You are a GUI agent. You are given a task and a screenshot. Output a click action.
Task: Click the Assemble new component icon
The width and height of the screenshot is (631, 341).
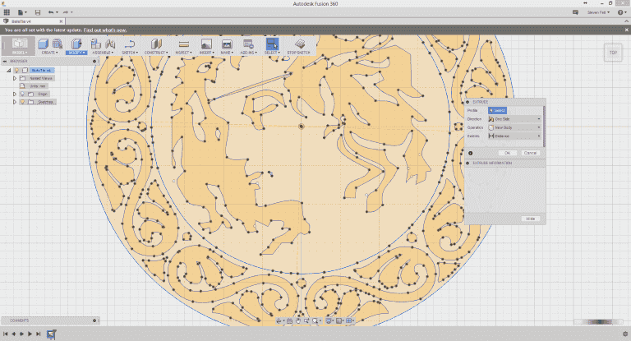click(x=96, y=44)
